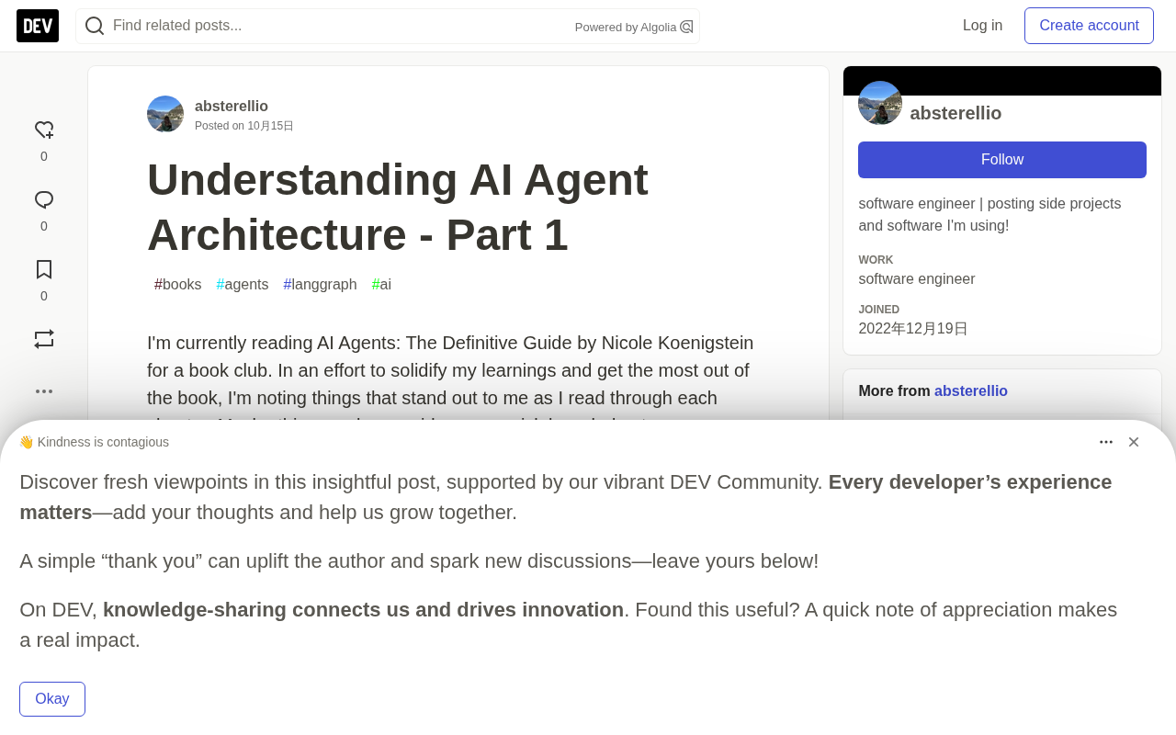Viewport: 1176px width, 735px height.
Task: Click the Log in link
Action: (983, 26)
